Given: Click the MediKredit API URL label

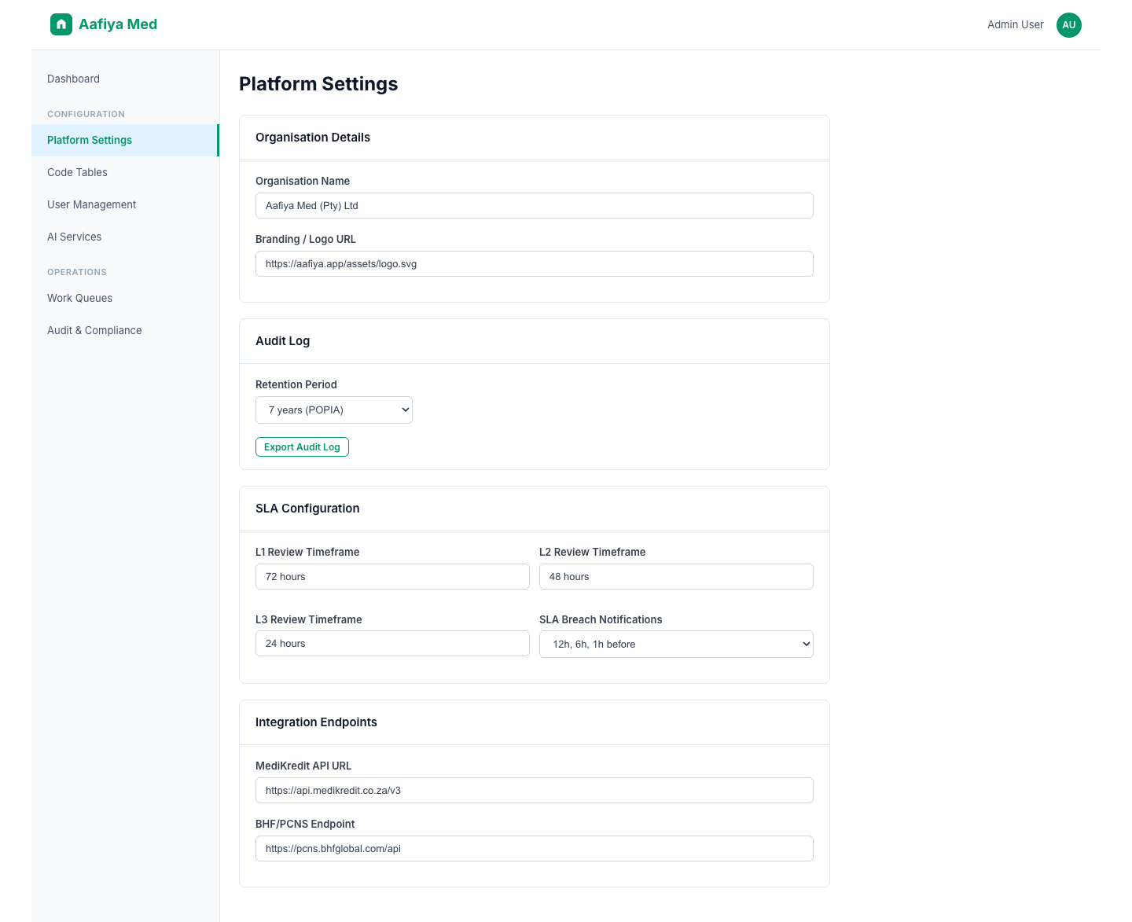Looking at the screenshot, I should point(303,766).
